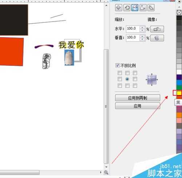Viewport: 182px width, 178px height.
Task: Click the horizontal scrollbar thumb
Action: (x=20, y=173)
